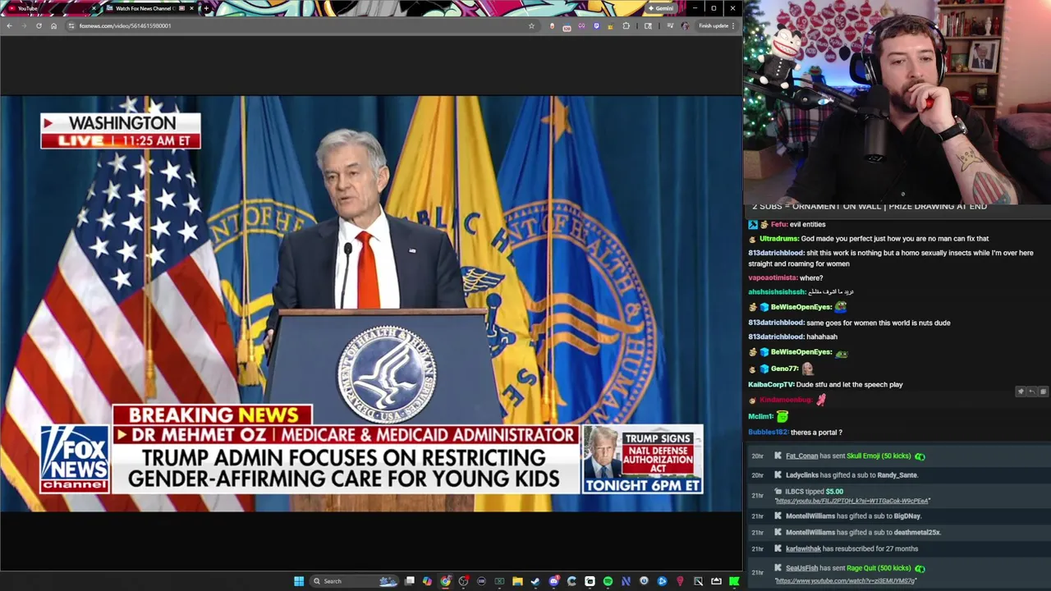The width and height of the screenshot is (1051, 591).
Task: Click the chat username ahshsishsishsh
Action: [x=777, y=291]
